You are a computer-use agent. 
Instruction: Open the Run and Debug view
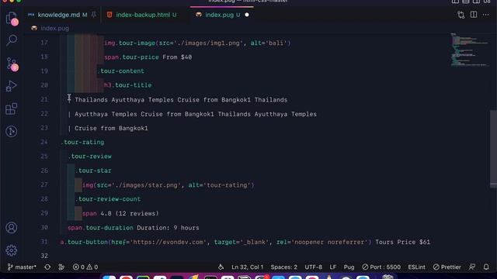click(12, 86)
